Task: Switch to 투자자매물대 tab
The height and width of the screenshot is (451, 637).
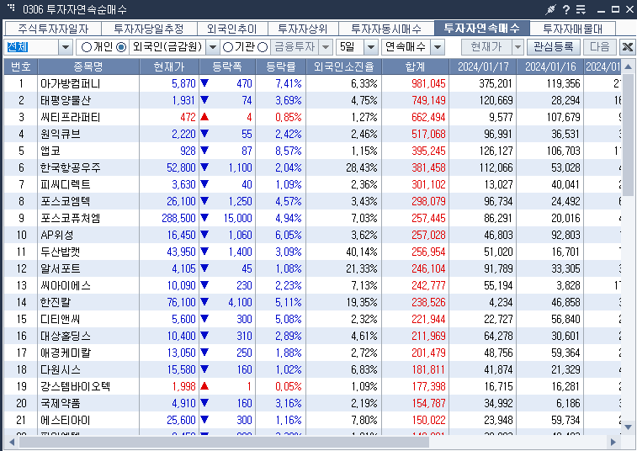Action: point(573,29)
